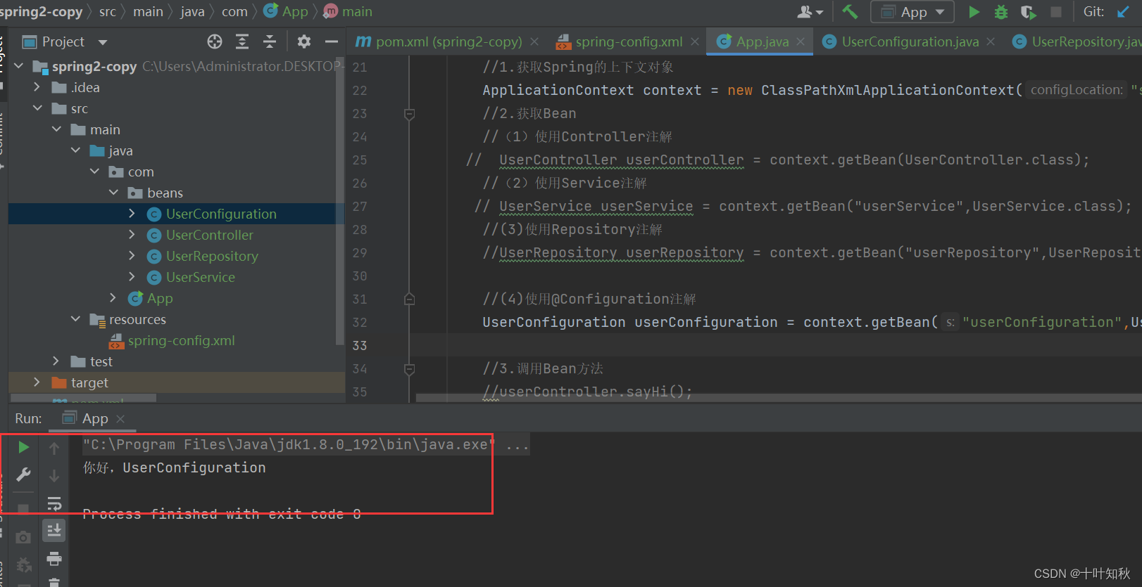Open the App run configuration dropdown
The width and height of the screenshot is (1142, 587).
click(x=912, y=11)
